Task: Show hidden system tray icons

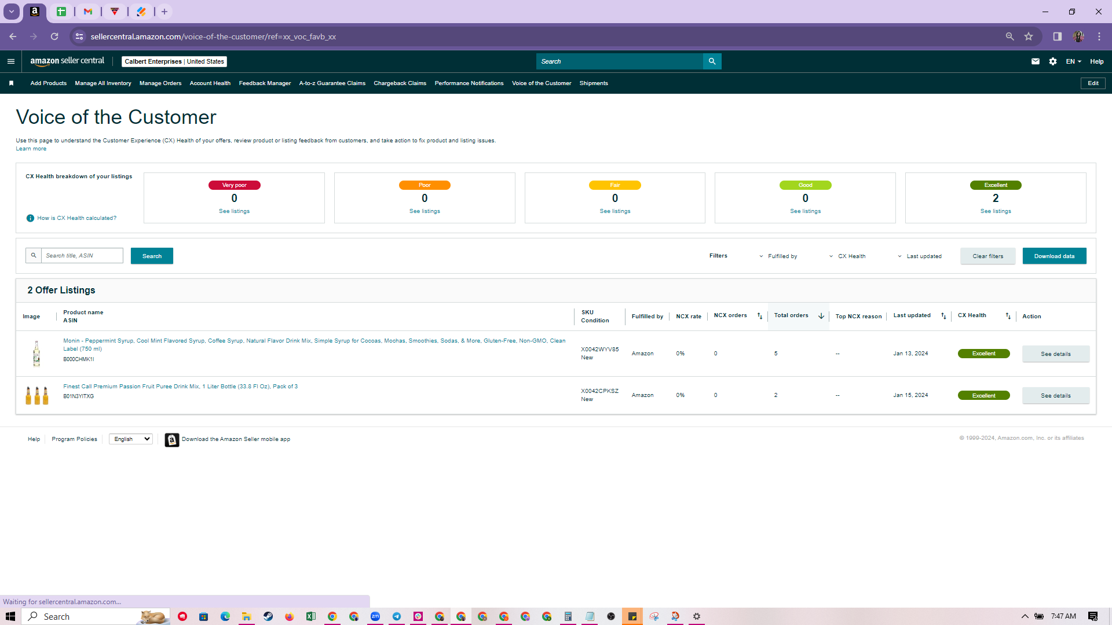Action: pos(1025,616)
